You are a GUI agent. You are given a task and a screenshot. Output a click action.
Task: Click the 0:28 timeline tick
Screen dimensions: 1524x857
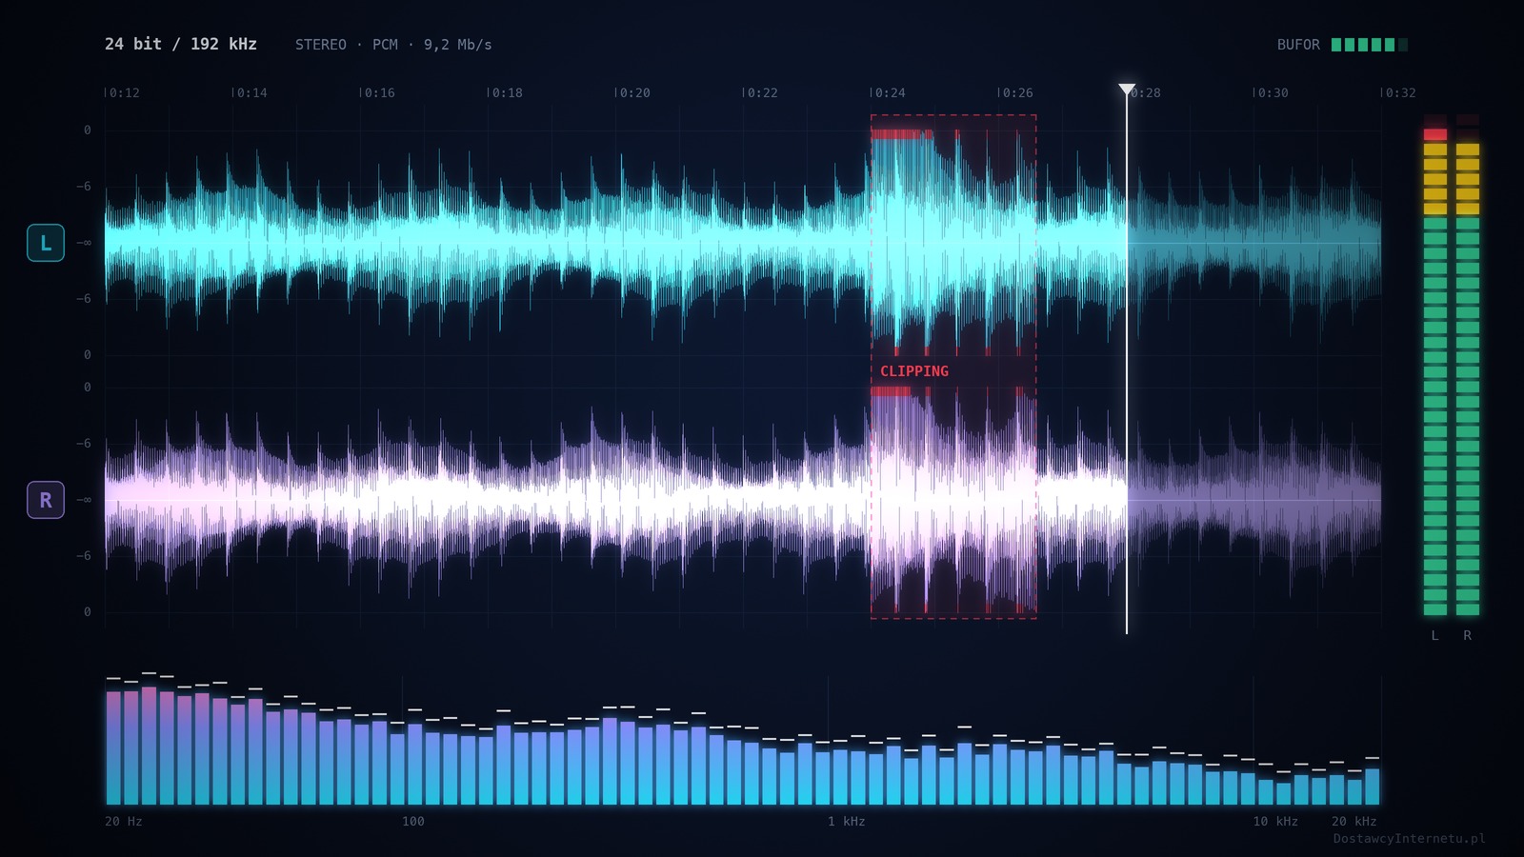click(x=1146, y=93)
